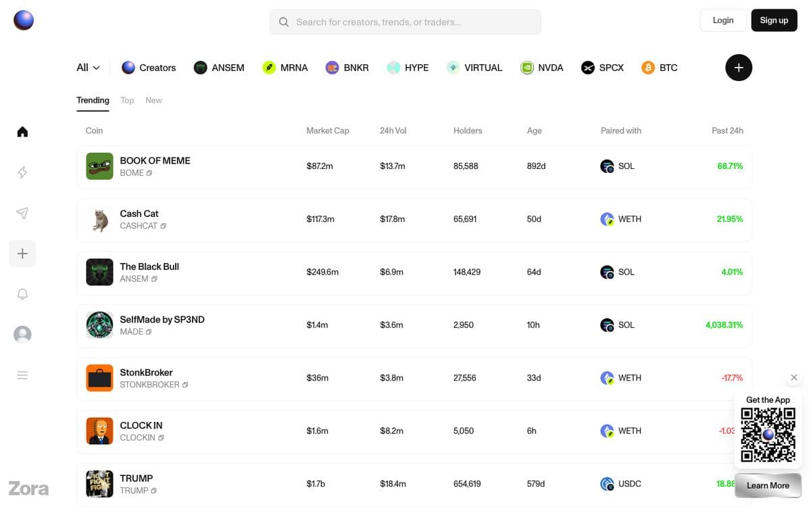Click the StonkBroker briefcase image
811x507 pixels.
(99, 378)
